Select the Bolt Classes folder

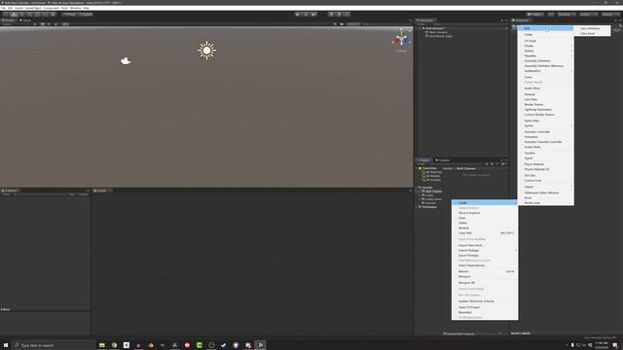(x=433, y=192)
